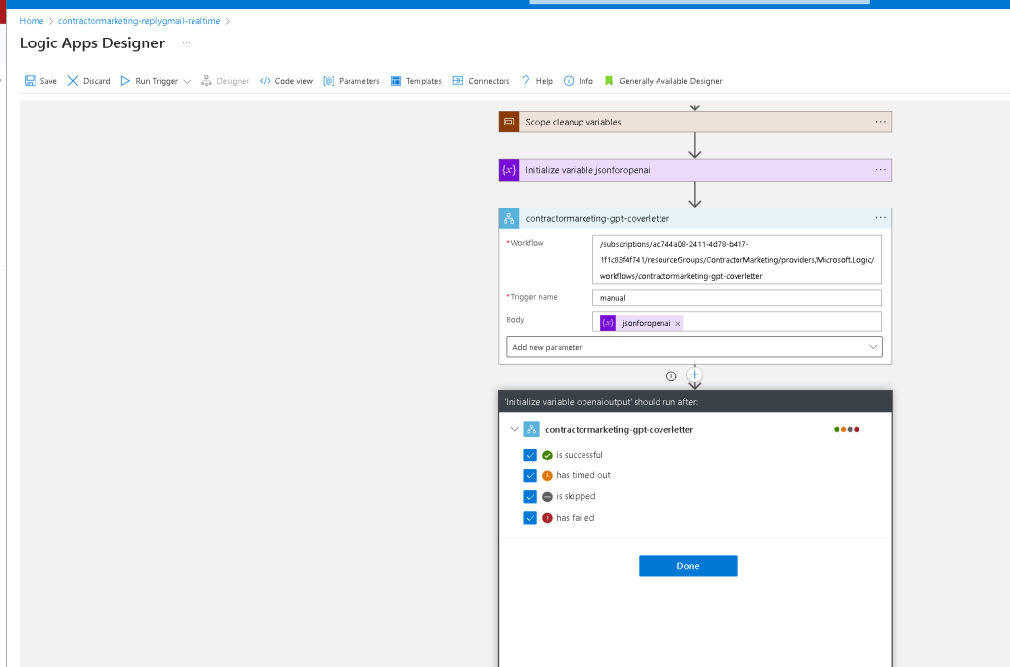Click the Parameters icon
Screen dimensions: 1010x667
[x=329, y=81]
